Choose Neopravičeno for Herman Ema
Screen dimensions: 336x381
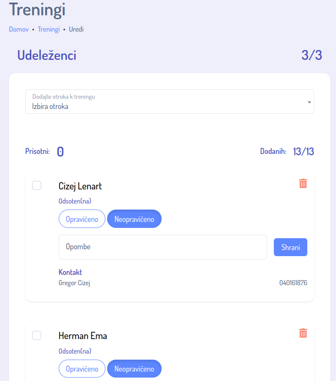(x=134, y=369)
